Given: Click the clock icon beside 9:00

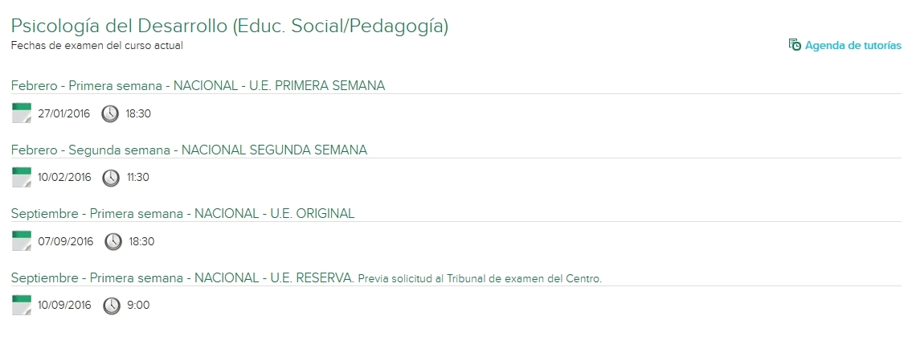Looking at the screenshot, I should pos(112,305).
